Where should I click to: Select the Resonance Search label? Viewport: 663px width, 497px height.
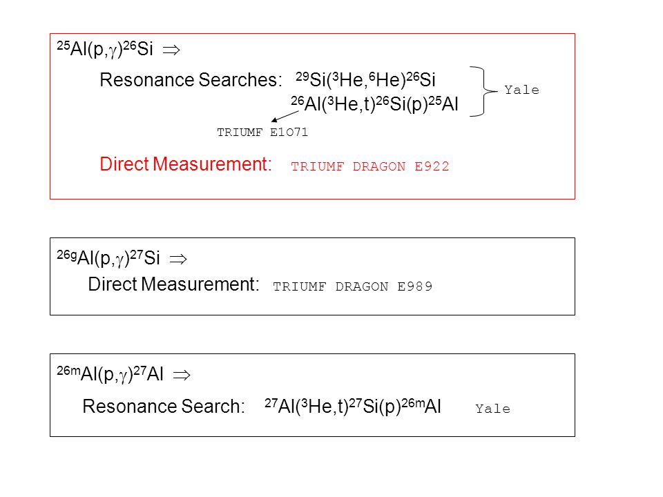tap(164, 406)
